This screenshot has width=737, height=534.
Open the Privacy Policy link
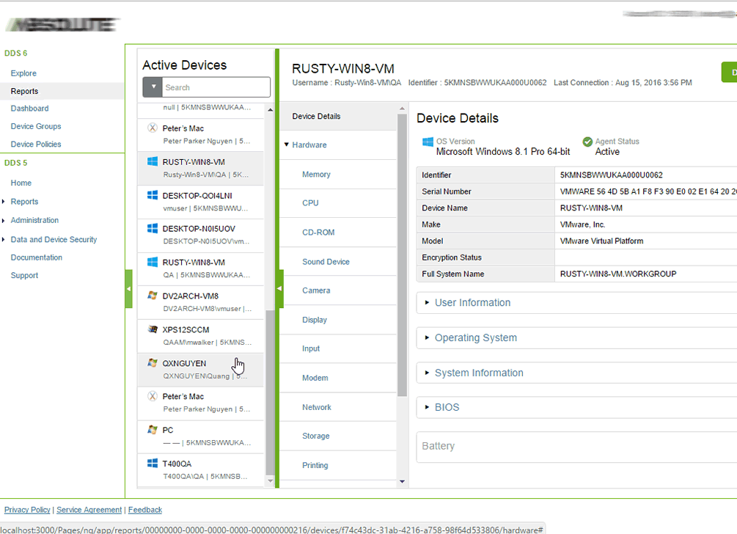[27, 509]
